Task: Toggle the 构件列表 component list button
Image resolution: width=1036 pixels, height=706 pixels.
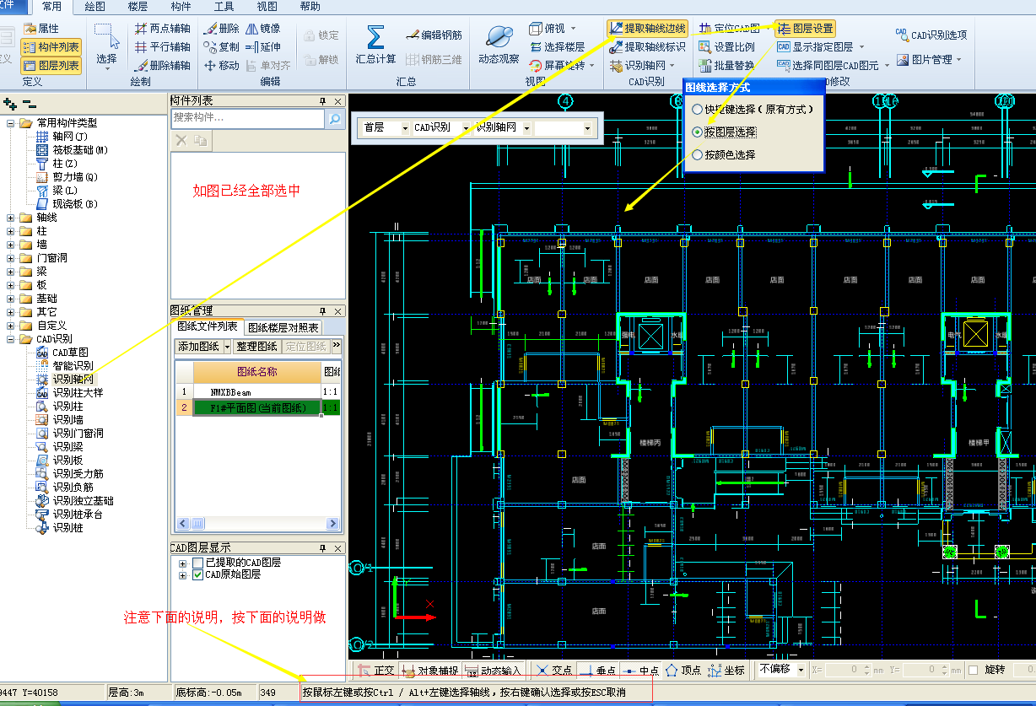Action: (x=51, y=47)
